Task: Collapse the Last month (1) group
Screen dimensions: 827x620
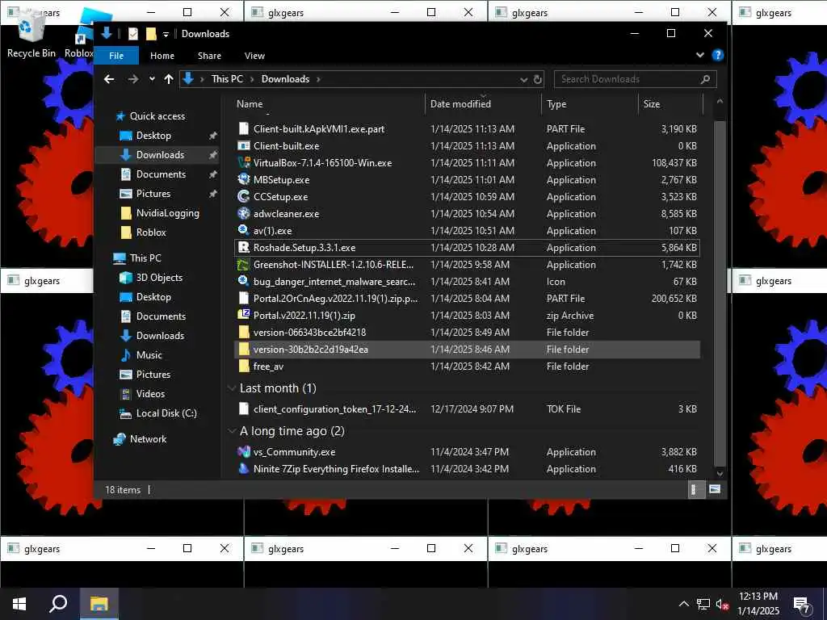Action: (x=232, y=388)
